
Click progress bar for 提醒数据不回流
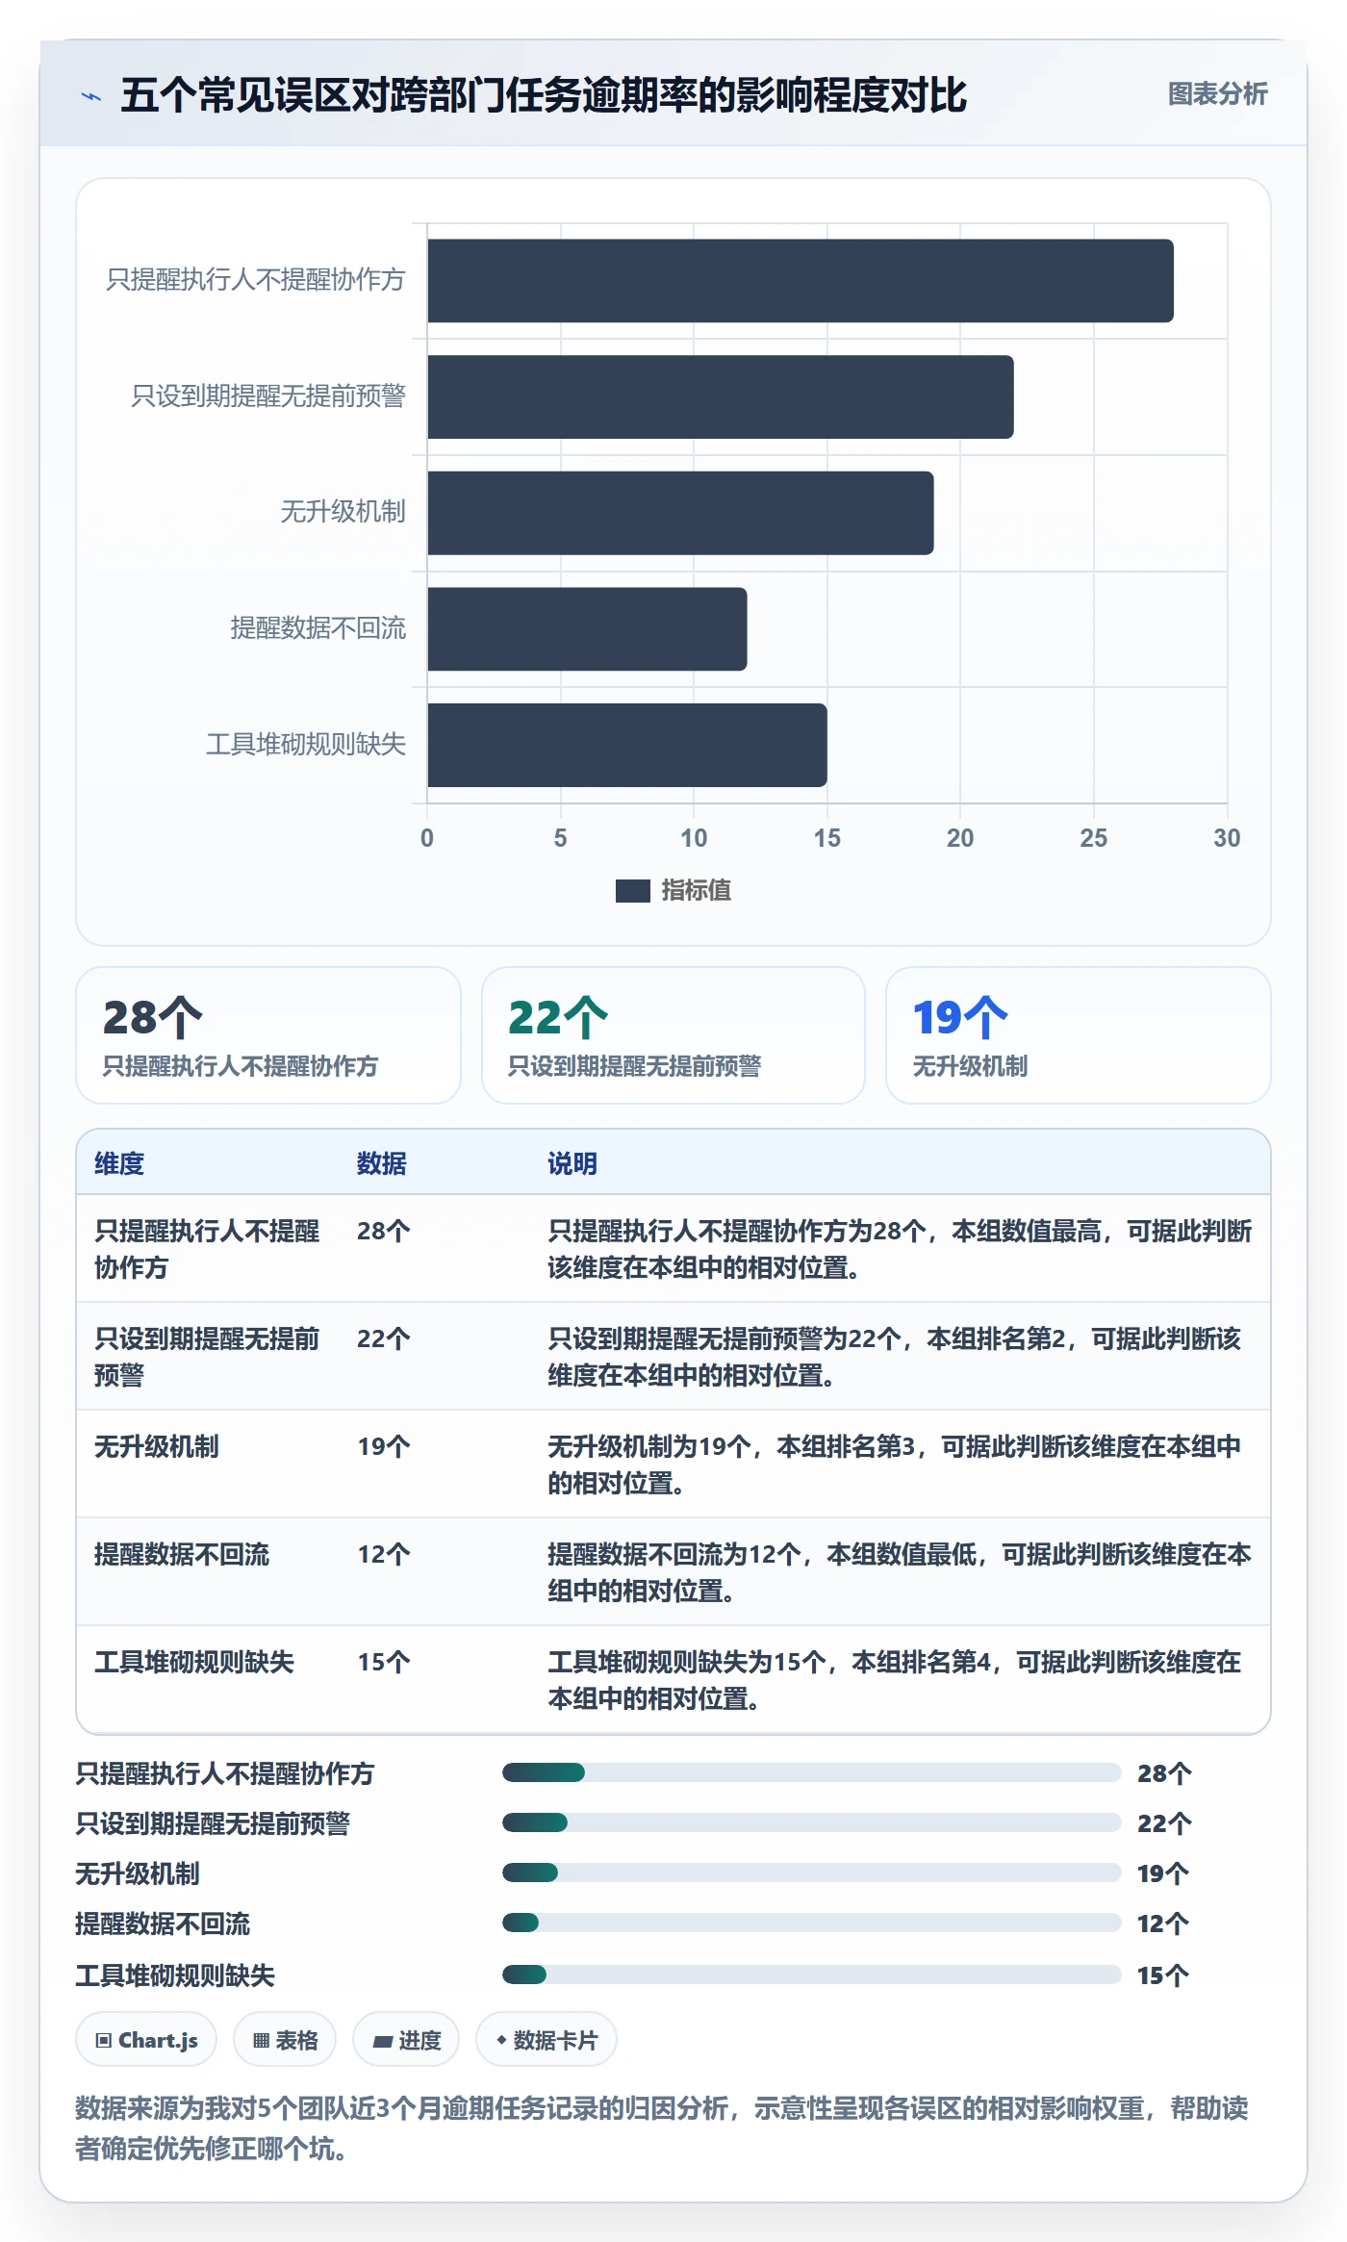tap(811, 1923)
